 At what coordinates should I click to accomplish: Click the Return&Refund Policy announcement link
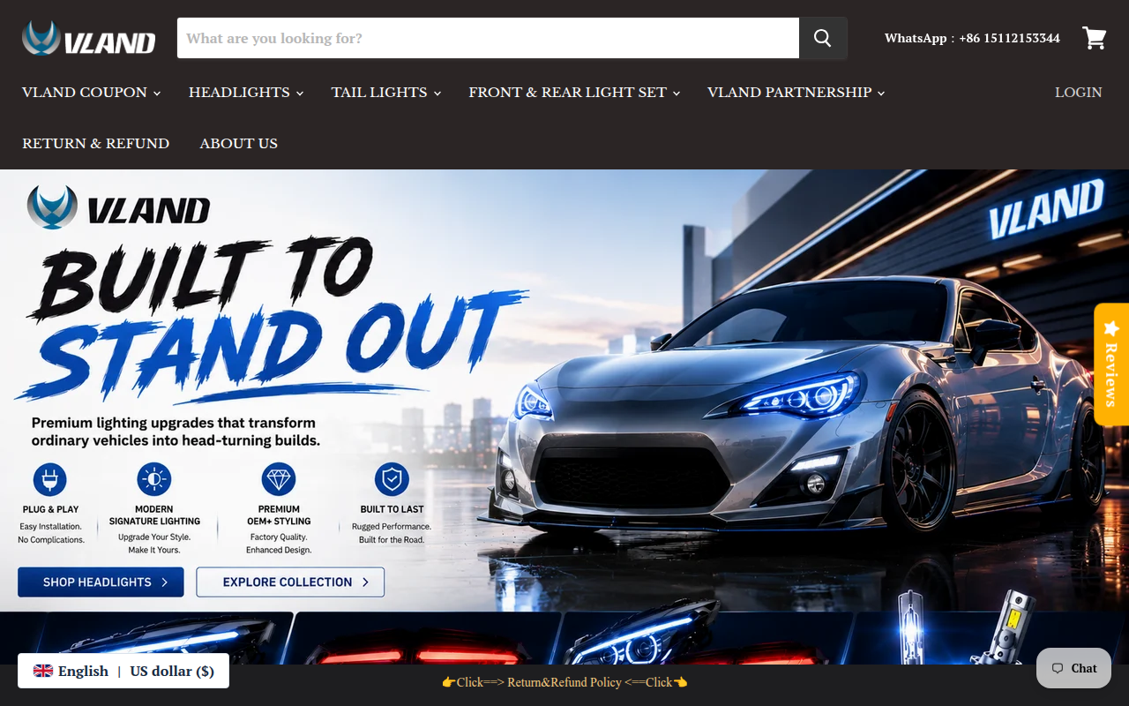(x=564, y=682)
